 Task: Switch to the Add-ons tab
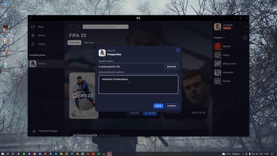pyautogui.click(x=89, y=42)
